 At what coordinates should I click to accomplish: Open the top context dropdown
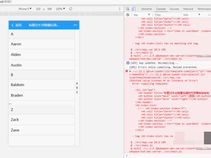142,15
